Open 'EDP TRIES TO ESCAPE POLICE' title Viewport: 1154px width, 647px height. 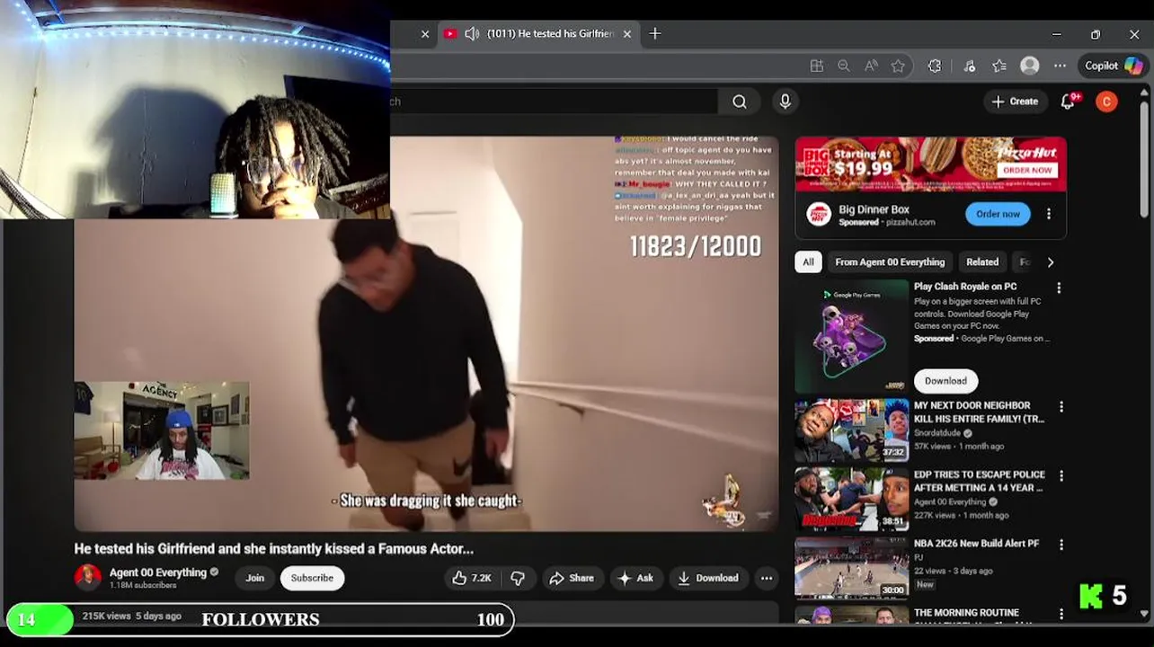[980, 481]
